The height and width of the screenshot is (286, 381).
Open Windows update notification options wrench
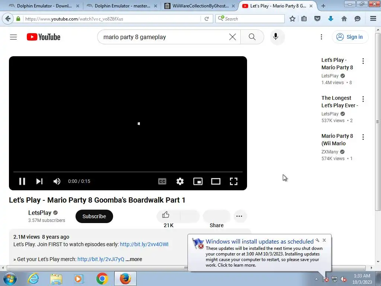pos(317,240)
